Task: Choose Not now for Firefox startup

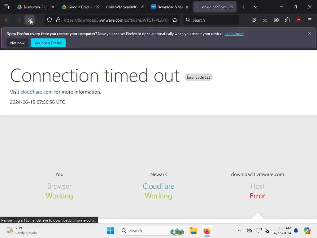Action: click(17, 43)
